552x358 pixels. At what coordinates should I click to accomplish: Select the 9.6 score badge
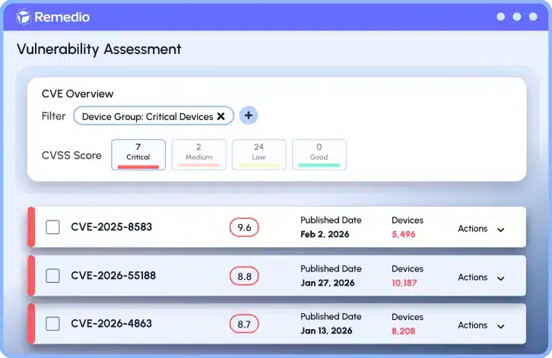click(244, 227)
